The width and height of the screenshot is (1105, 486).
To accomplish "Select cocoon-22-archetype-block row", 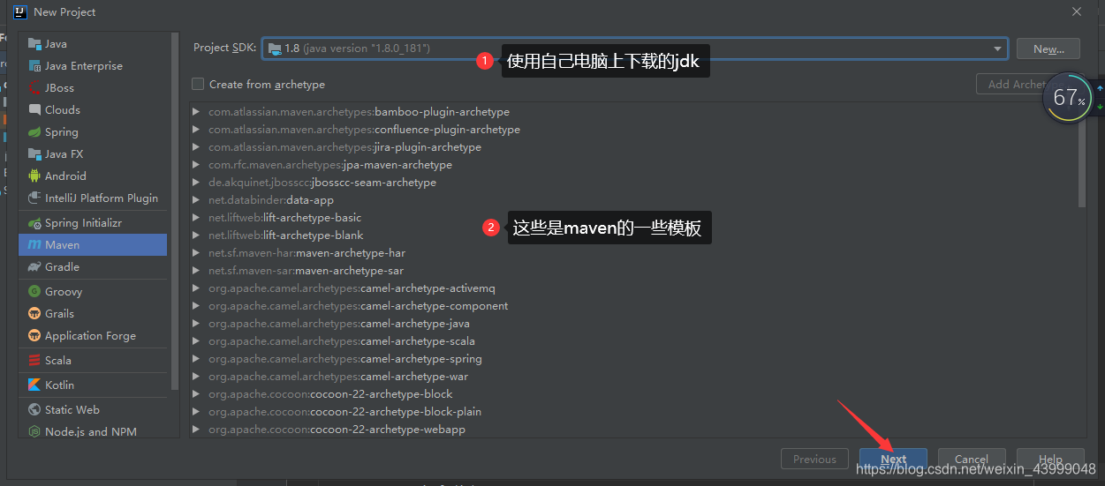I will [x=634, y=394].
